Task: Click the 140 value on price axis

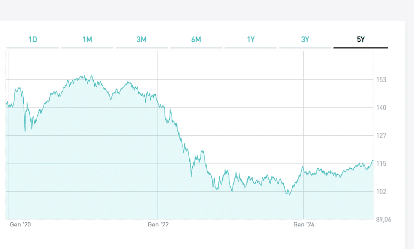Action: [381, 108]
